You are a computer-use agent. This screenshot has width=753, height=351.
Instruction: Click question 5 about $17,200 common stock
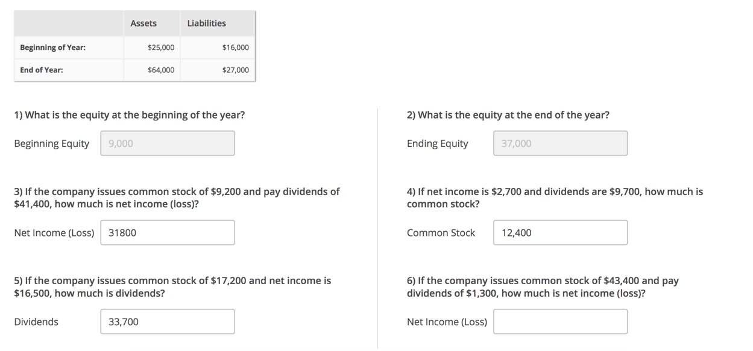point(172,287)
